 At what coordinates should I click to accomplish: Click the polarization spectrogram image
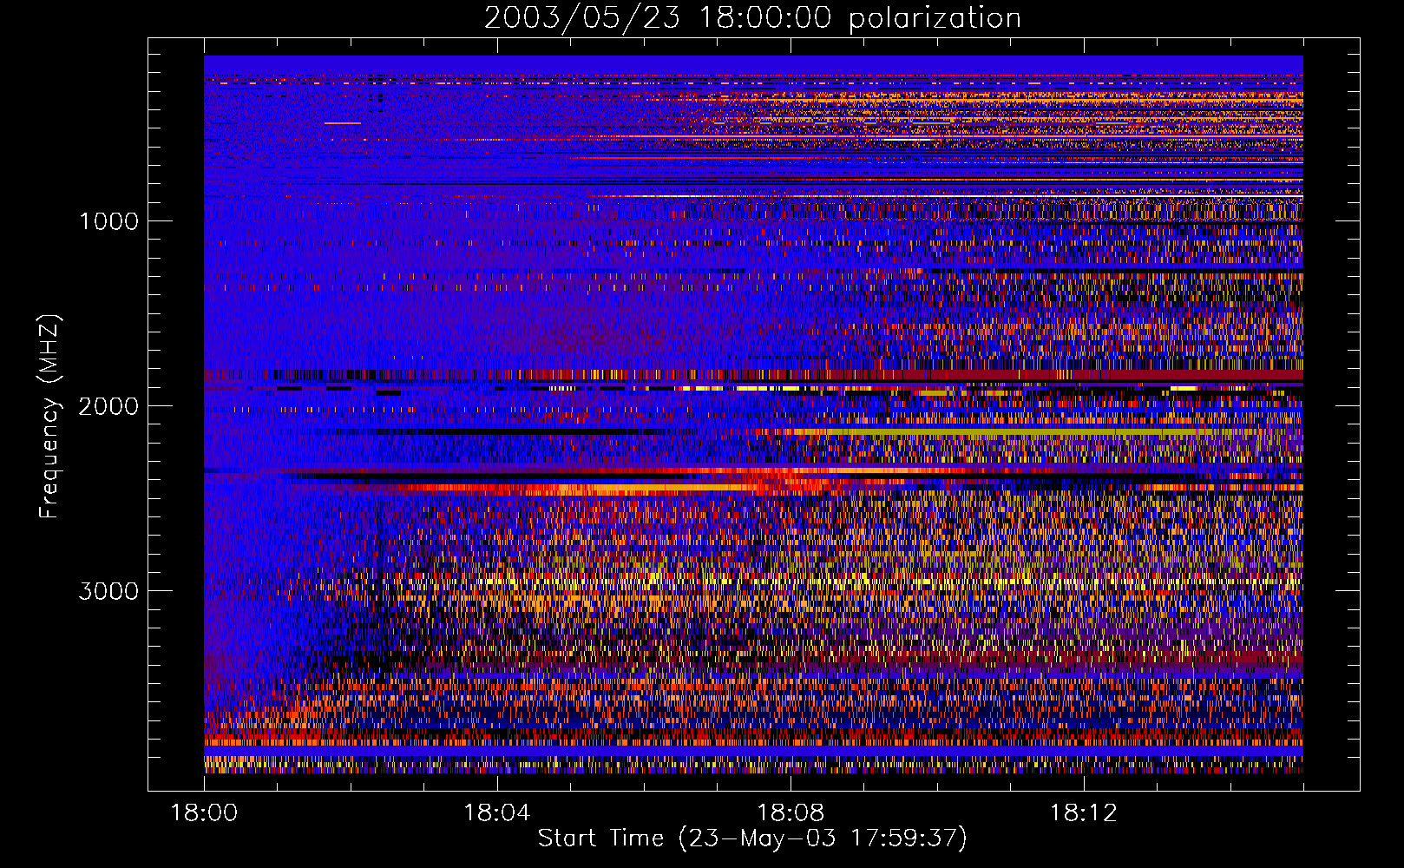pyautogui.click(x=753, y=414)
